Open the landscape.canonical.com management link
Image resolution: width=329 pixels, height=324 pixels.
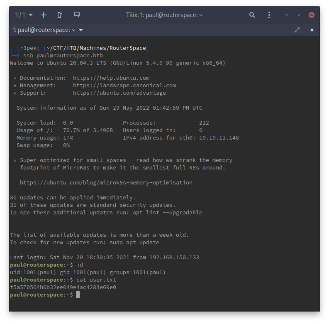tap(124, 86)
